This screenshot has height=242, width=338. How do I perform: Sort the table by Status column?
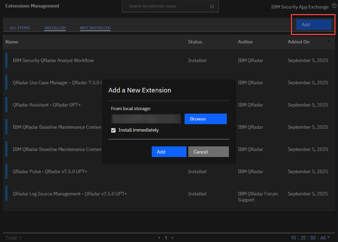(x=195, y=42)
